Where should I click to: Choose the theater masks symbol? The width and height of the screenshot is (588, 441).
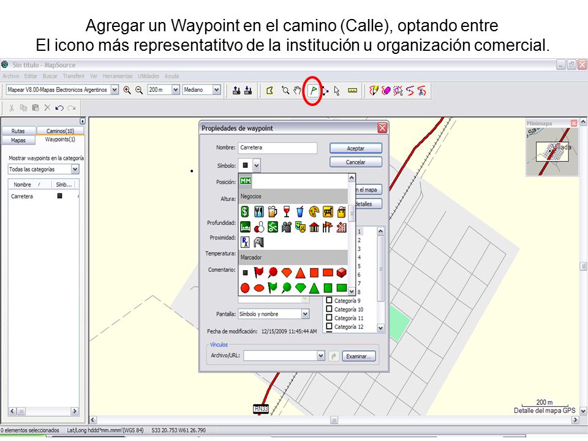click(300, 227)
